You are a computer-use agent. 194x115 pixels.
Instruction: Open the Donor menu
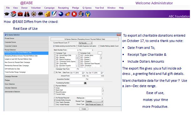24,8
